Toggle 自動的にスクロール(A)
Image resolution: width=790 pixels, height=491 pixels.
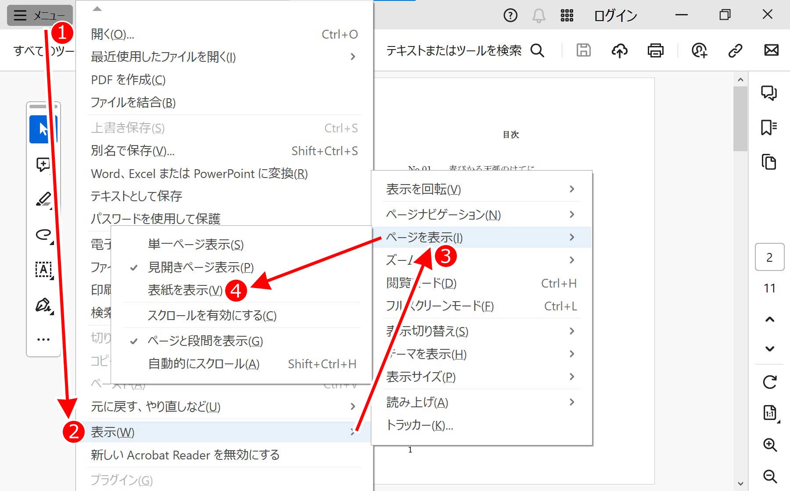click(x=241, y=364)
